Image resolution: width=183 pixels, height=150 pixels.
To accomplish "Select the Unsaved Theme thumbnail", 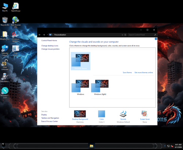I will coord(81,61).
